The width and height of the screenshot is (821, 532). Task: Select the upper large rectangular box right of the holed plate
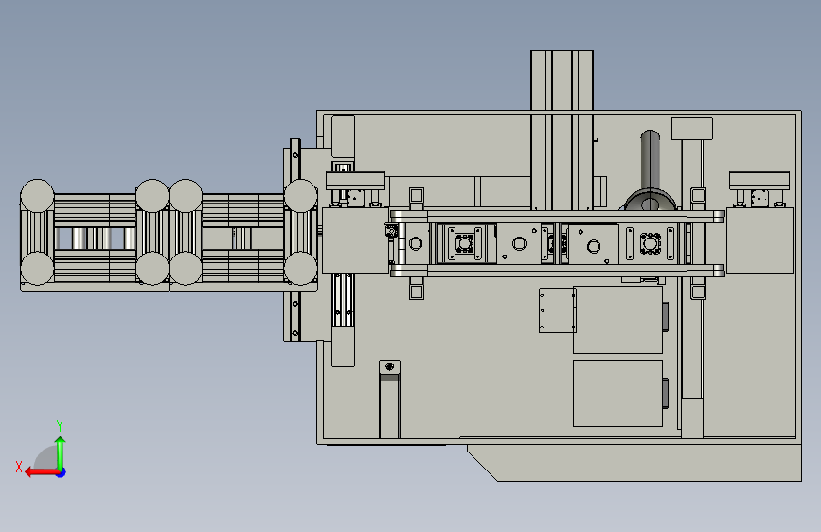pos(617,320)
